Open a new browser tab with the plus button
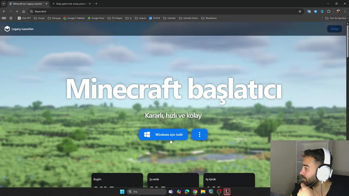Viewport: 349px width, 196px height. tap(96, 4)
